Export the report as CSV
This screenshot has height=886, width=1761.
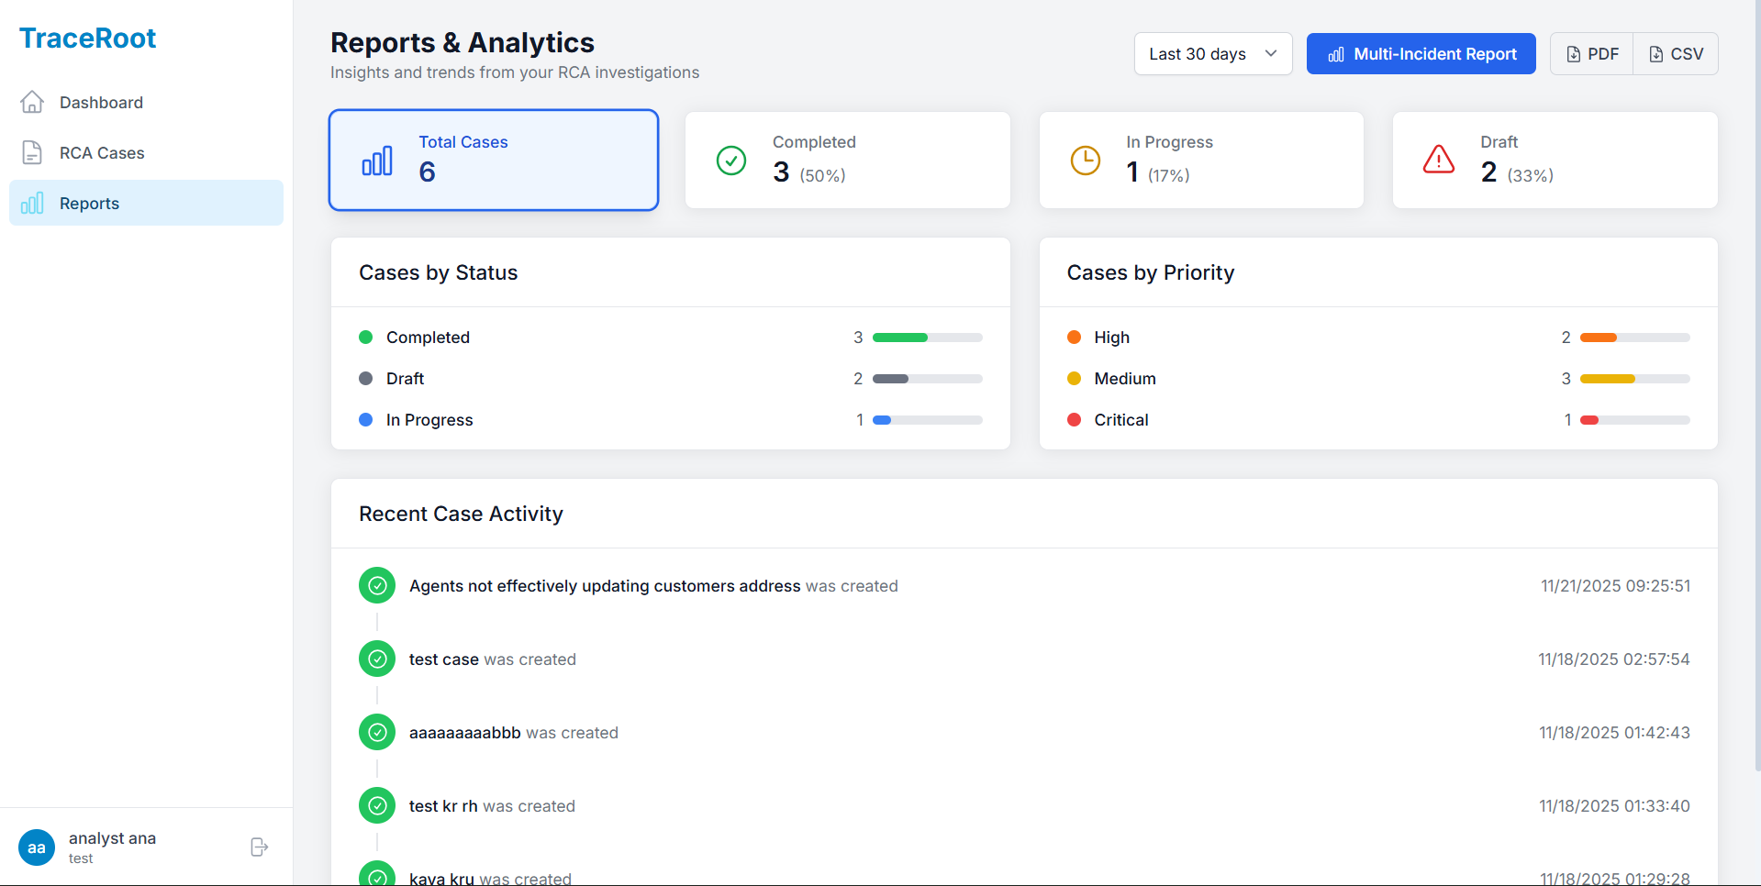coord(1676,54)
